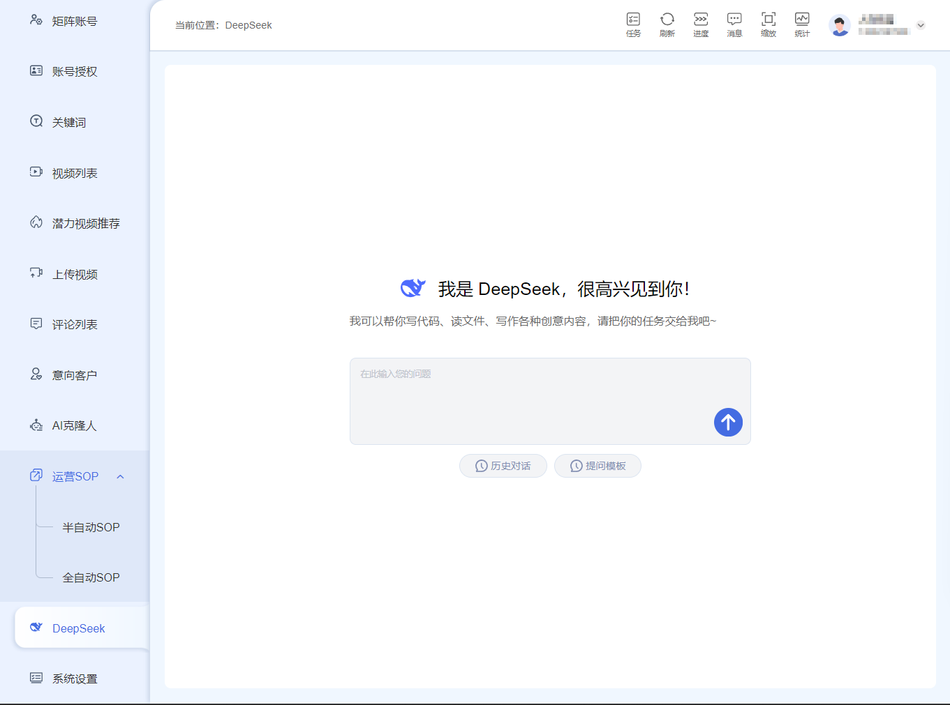Click the 刷新 refresh icon
950x705 pixels.
point(667,24)
